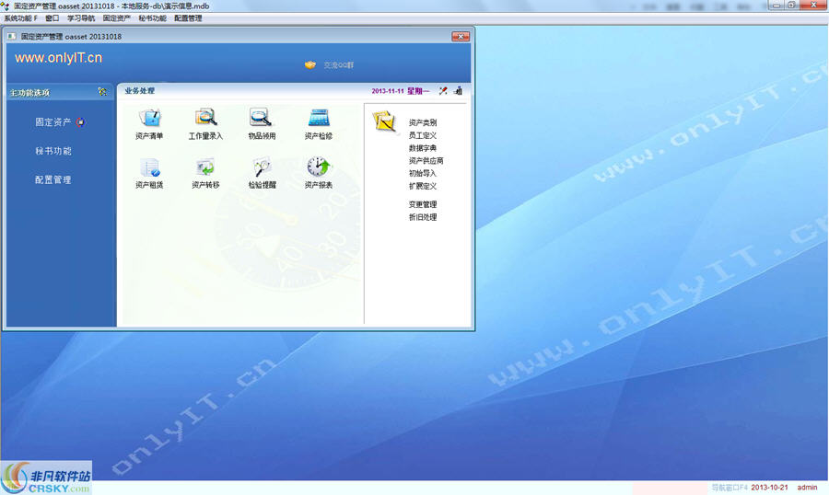The image size is (829, 495).
Task: Maximize the main application window
Action: coord(791,5)
